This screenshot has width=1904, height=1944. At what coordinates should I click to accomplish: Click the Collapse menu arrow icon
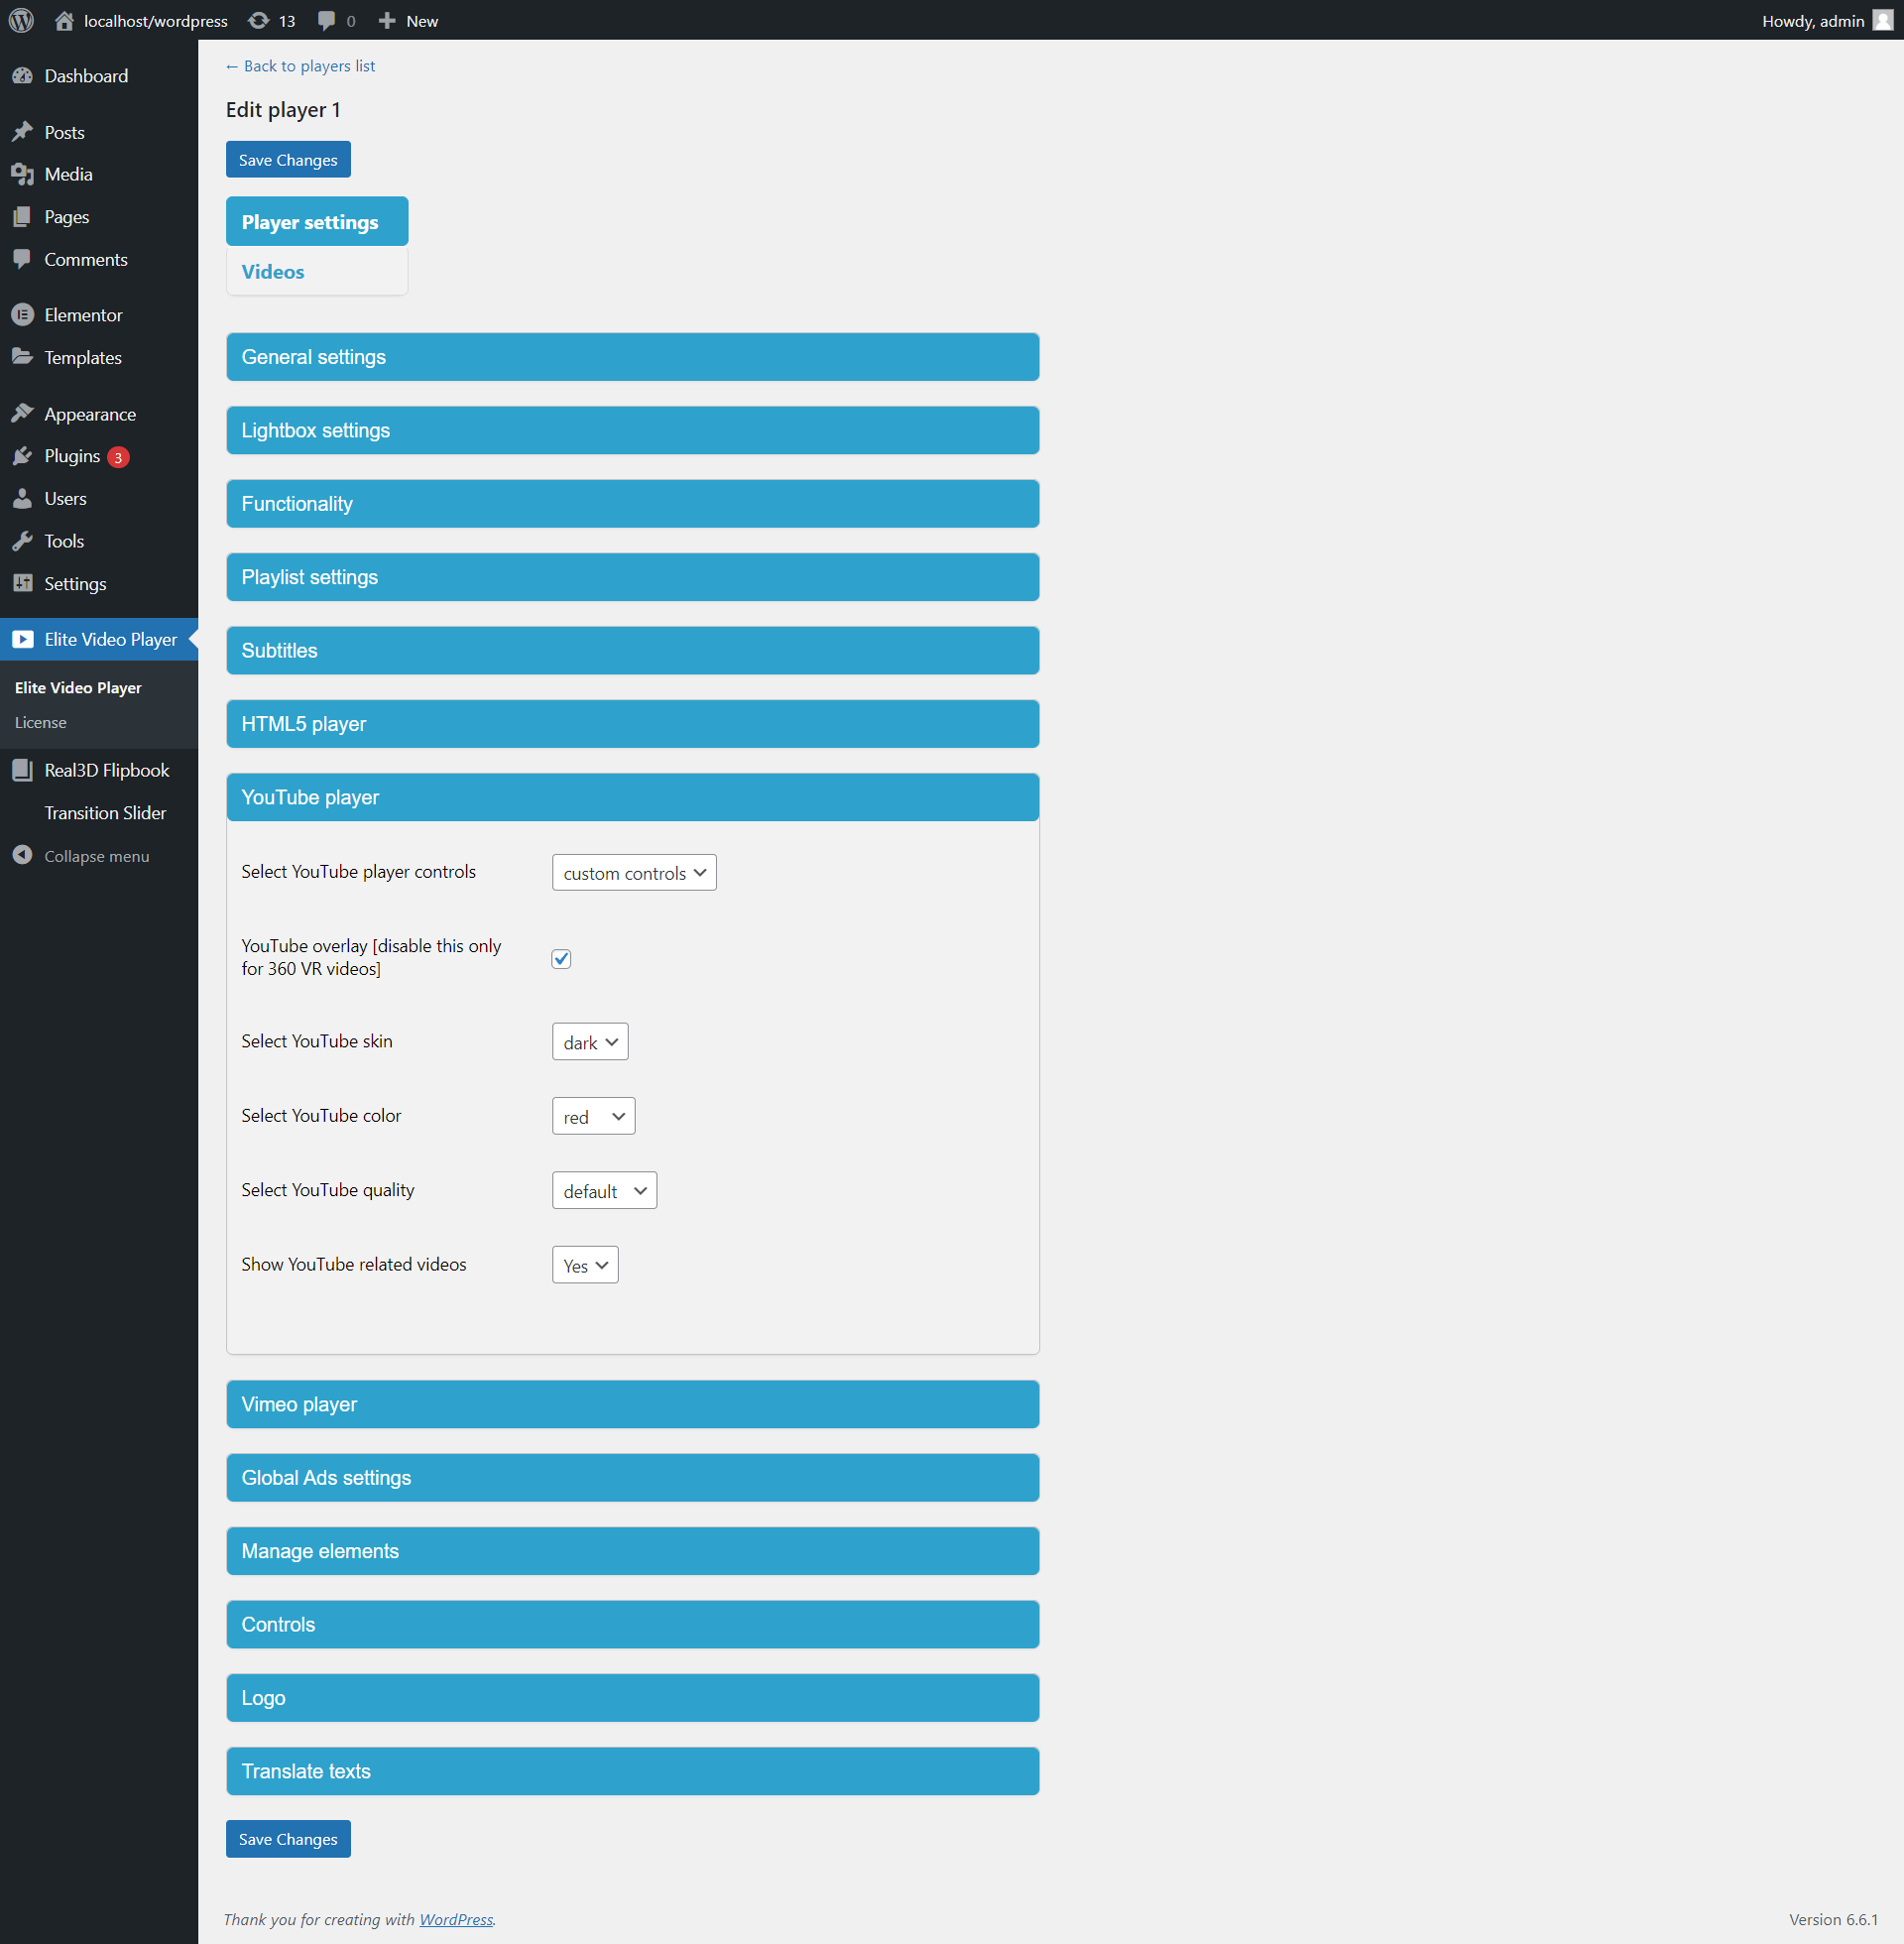coord(22,856)
